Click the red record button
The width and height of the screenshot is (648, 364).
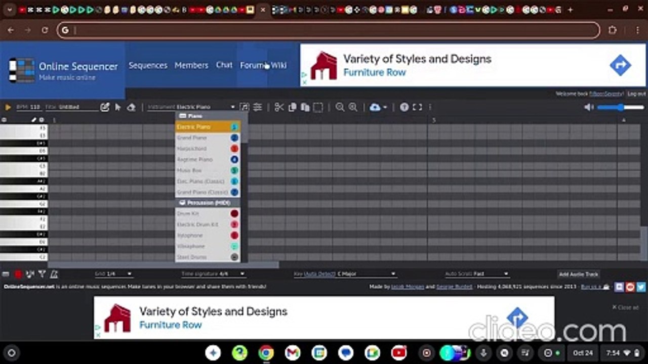click(18, 274)
